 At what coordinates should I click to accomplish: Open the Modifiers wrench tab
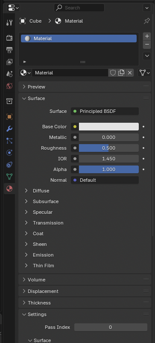(9, 129)
